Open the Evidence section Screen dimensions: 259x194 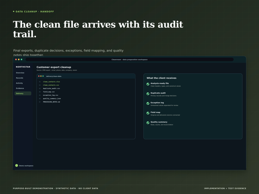point(20,88)
